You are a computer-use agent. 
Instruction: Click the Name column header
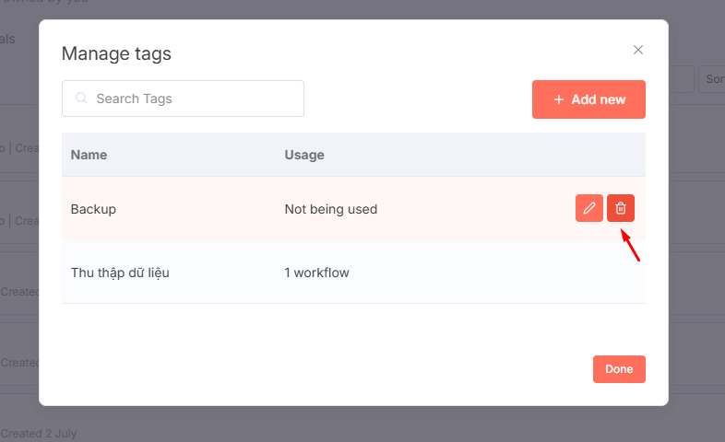click(89, 155)
